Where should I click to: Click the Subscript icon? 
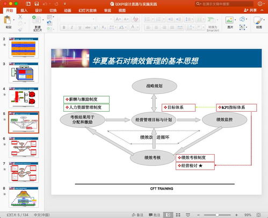(x=104, y=27)
